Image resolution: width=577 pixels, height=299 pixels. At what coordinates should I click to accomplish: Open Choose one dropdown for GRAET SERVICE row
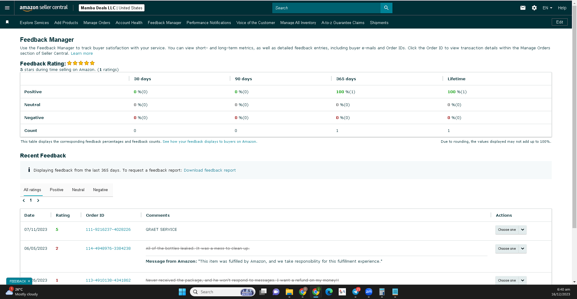click(511, 230)
